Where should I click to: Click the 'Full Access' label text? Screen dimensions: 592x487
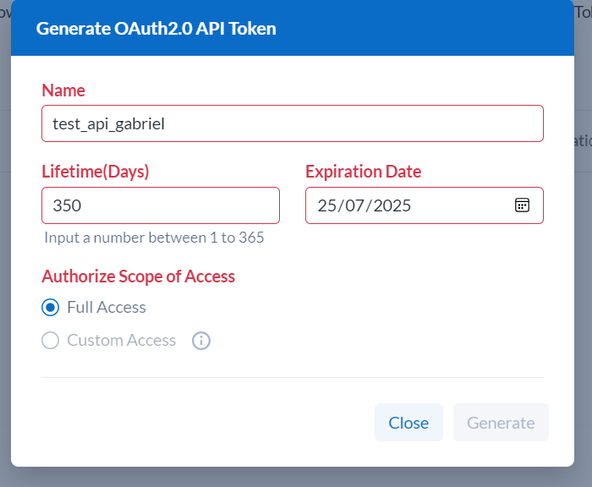(107, 308)
